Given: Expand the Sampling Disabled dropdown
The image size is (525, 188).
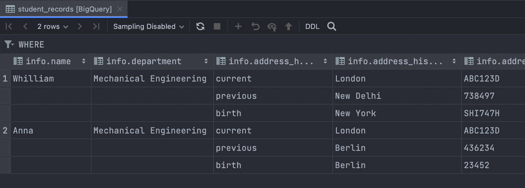Looking at the screenshot, I should coord(148,26).
